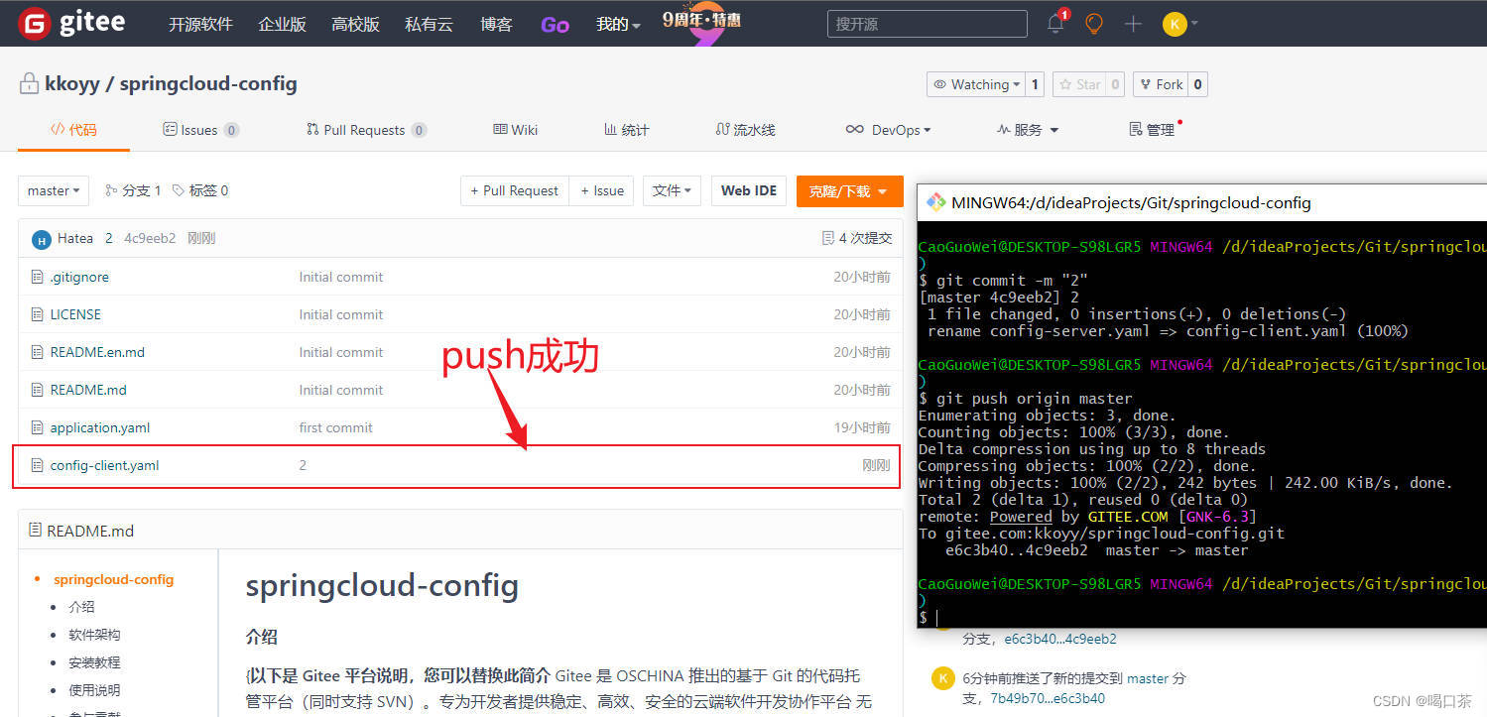Click the .gitignore file icon

[38, 277]
